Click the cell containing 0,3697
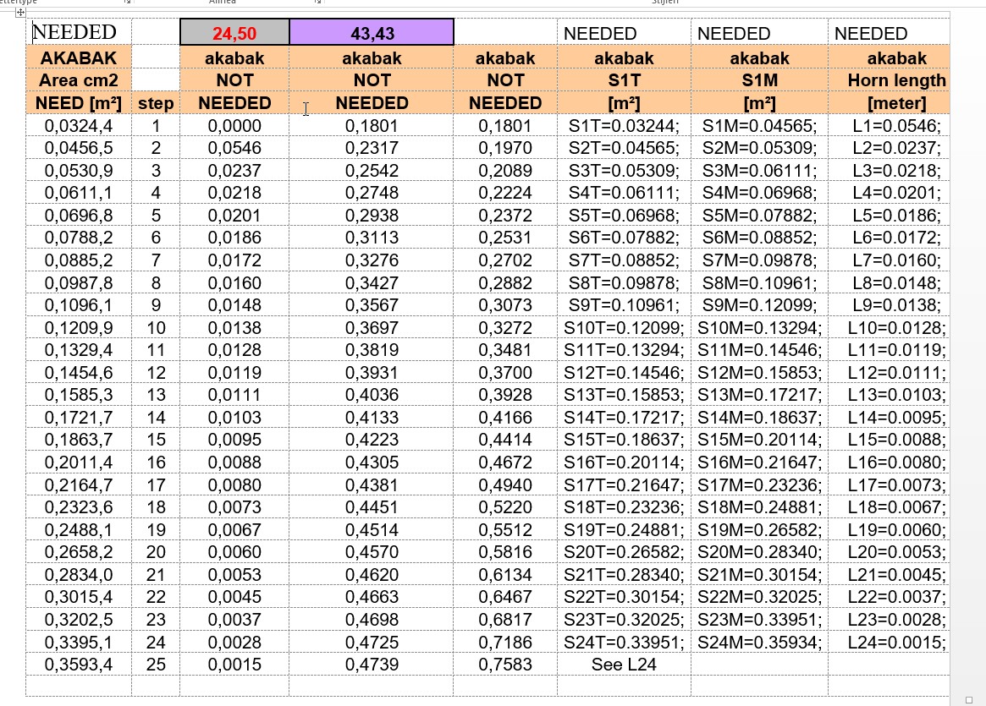 pos(372,327)
